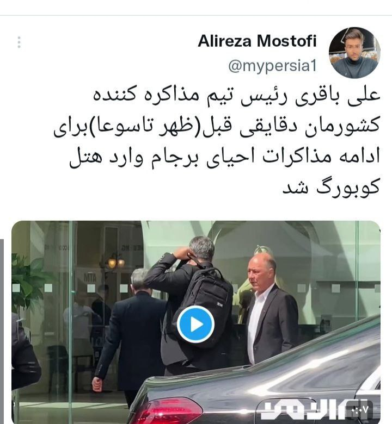Play the embedded tweet video
This screenshot has height=424, width=392.
coord(195,325)
